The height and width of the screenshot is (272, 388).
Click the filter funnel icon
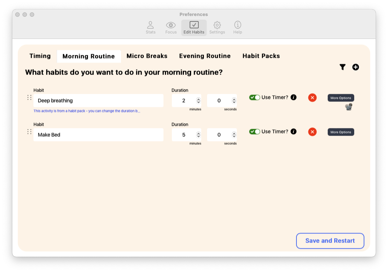point(343,67)
